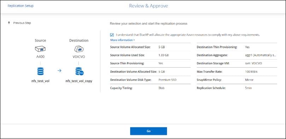Screen dimensions: 286x139
Task: Click the Replication Schedule 5min value
Action: (249, 88)
